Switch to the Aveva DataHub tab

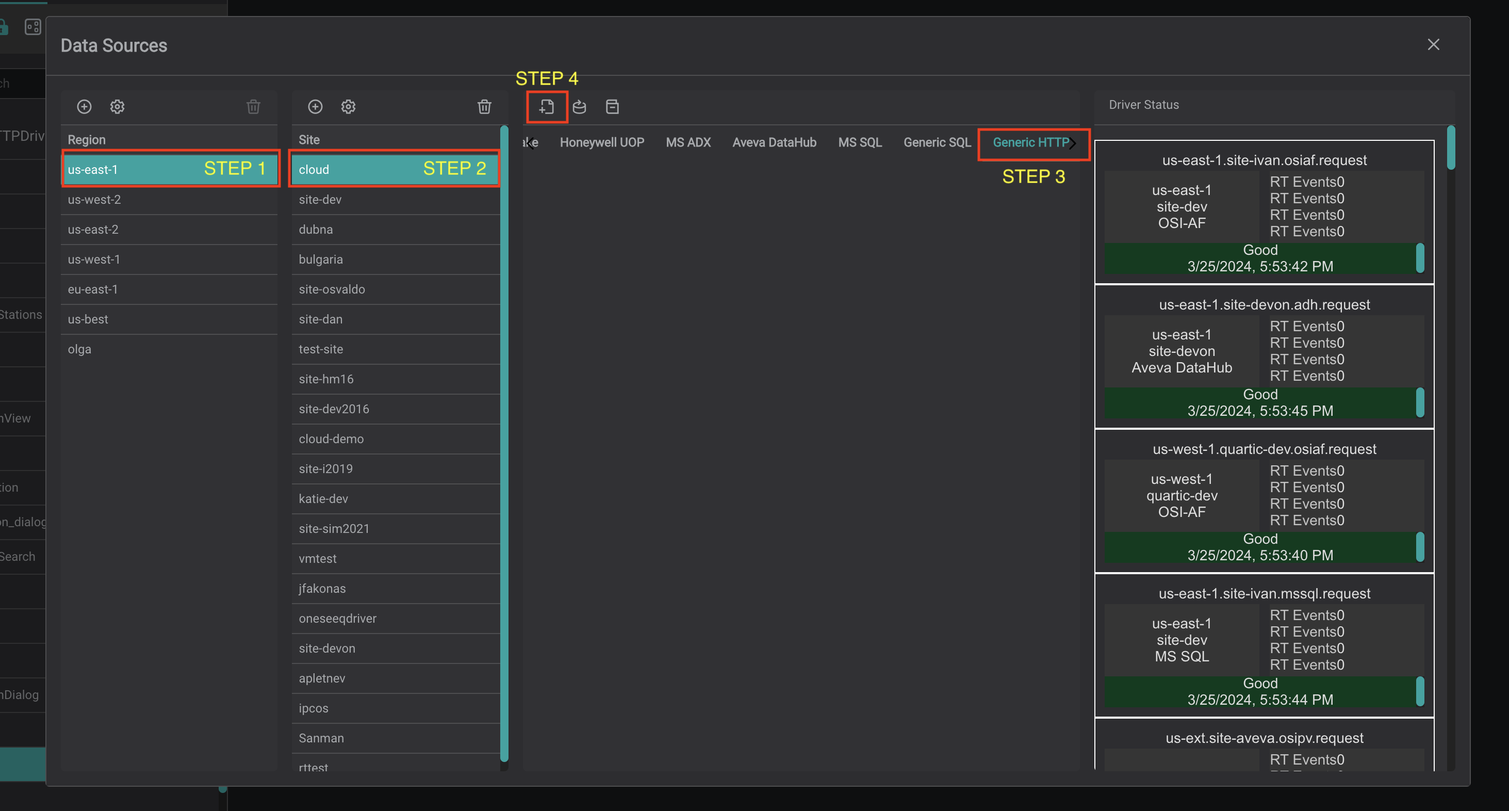tap(774, 142)
